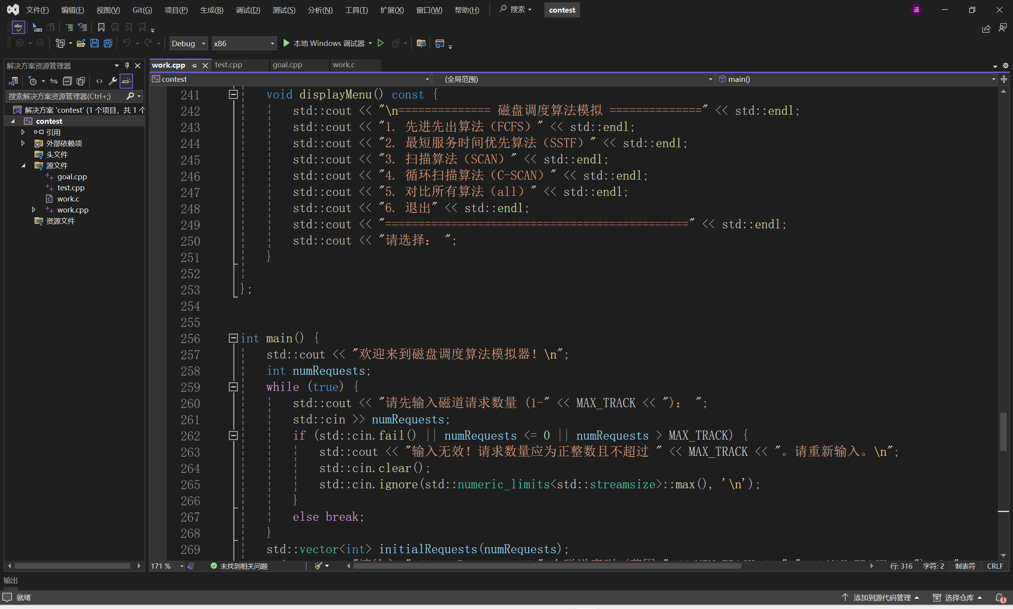
Task: Click the Find in Files icon
Action: coord(421,44)
